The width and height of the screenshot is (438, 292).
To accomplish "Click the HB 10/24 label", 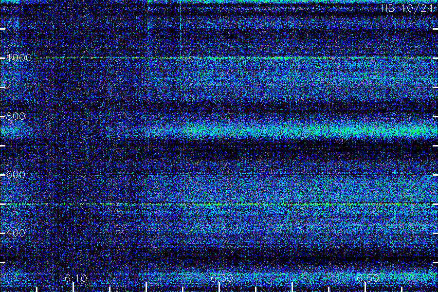I will [x=407, y=8].
